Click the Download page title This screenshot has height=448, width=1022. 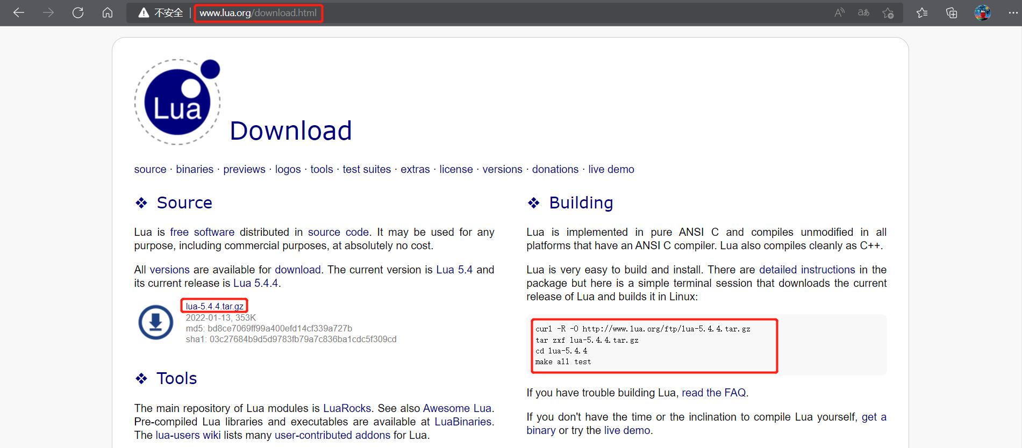290,131
